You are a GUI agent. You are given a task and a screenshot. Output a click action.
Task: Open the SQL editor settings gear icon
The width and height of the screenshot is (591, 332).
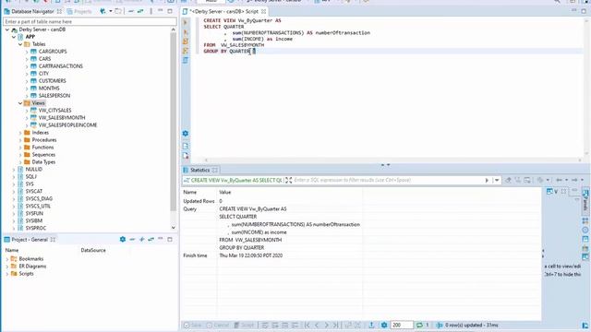[185, 134]
